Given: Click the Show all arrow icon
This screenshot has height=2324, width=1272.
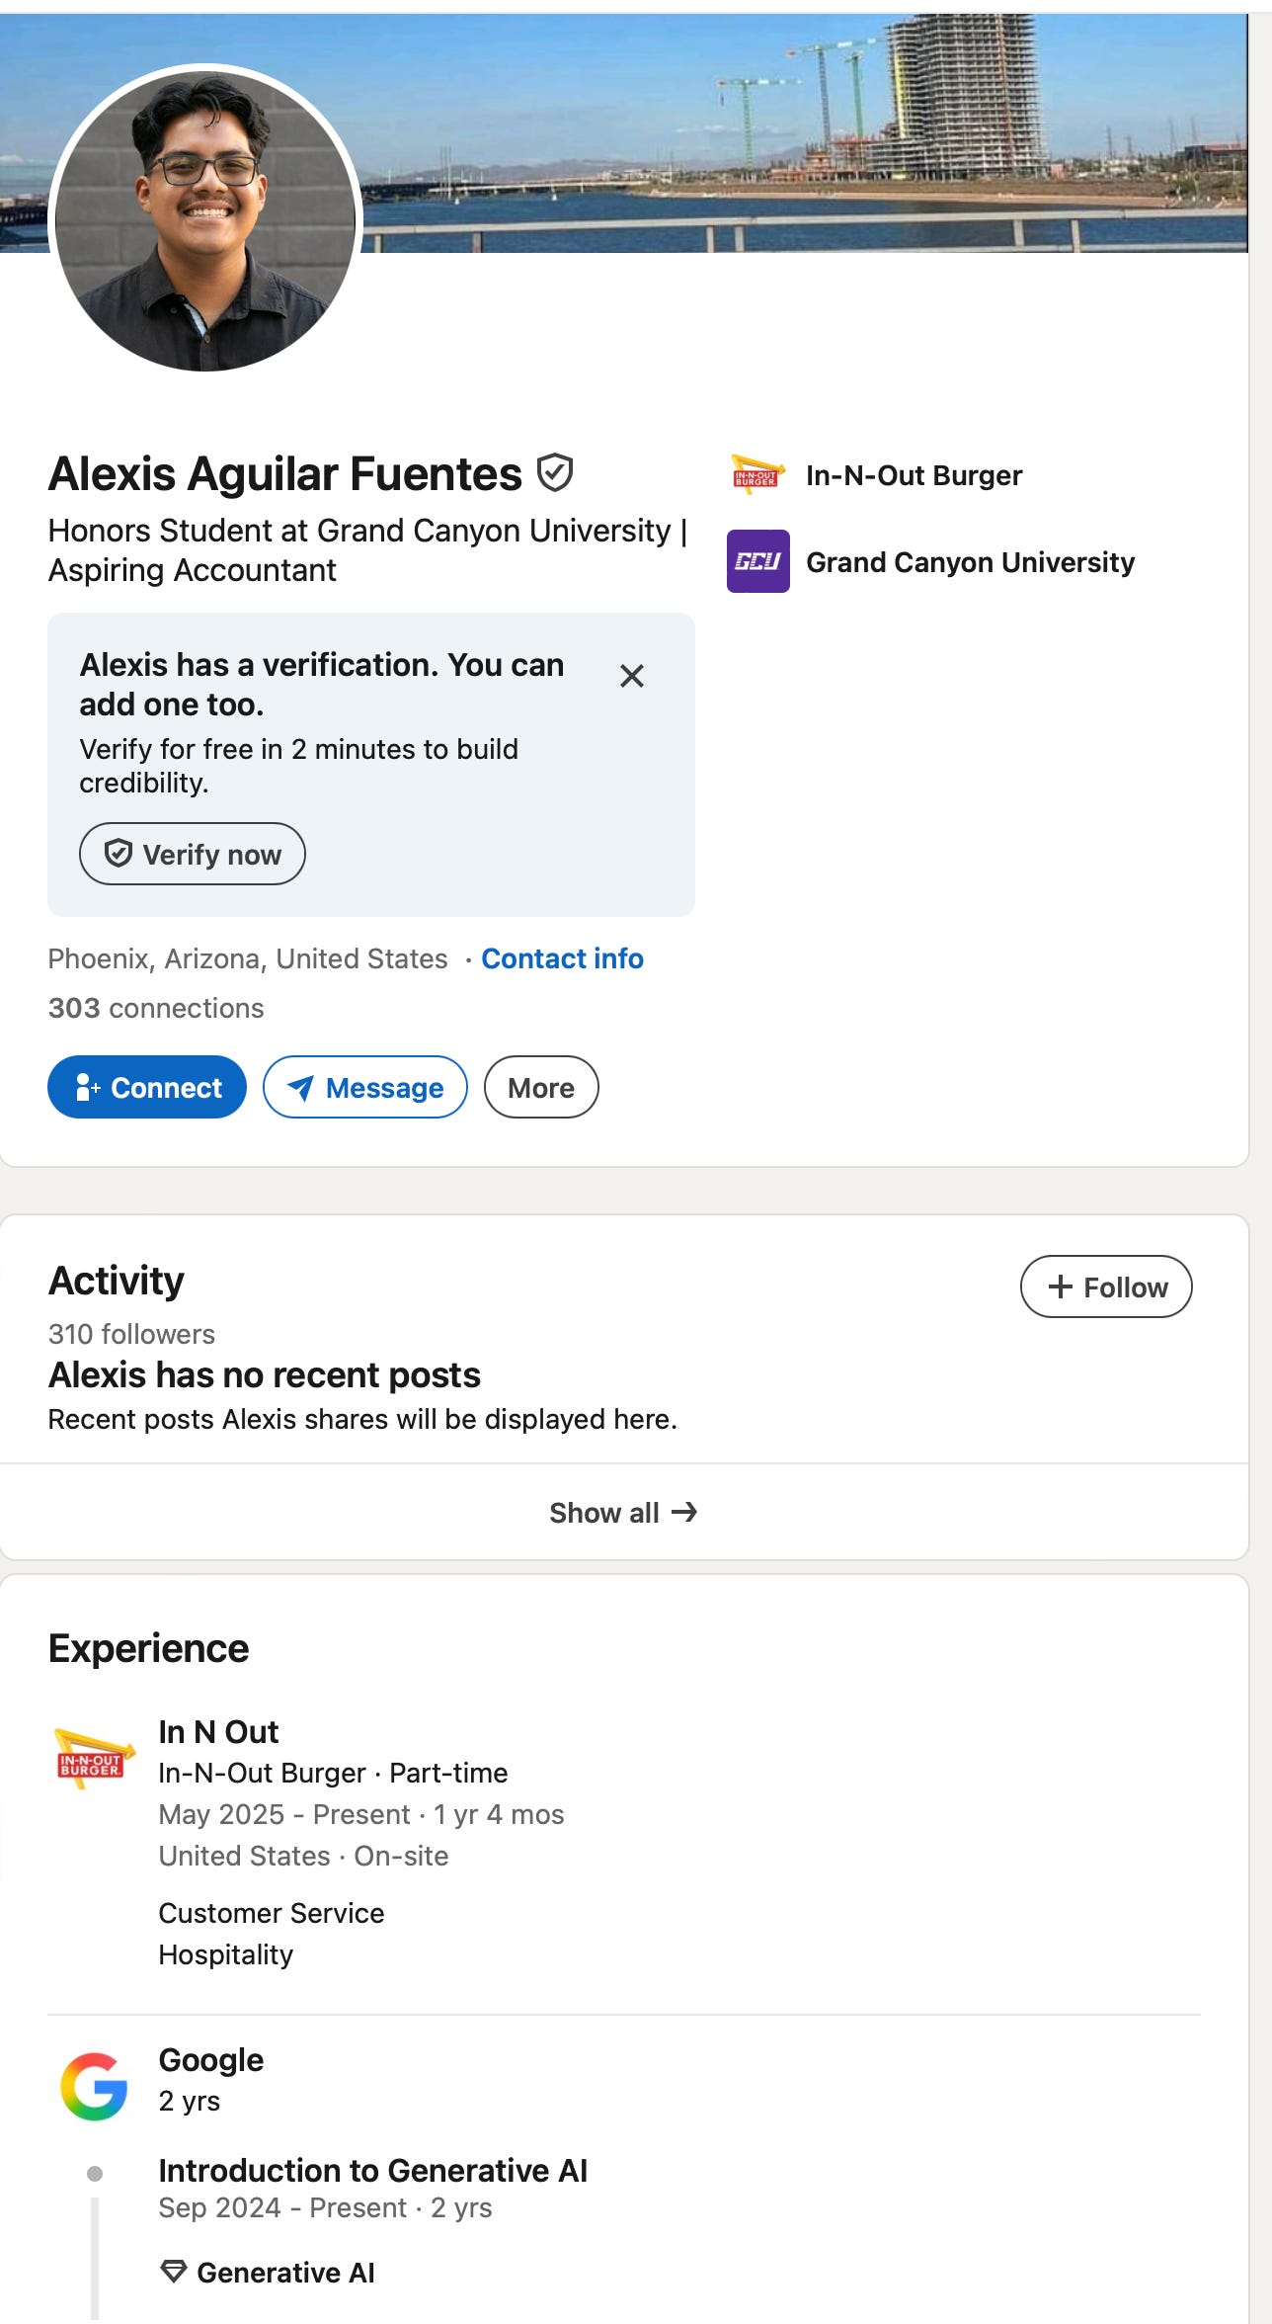Looking at the screenshot, I should click(684, 1512).
